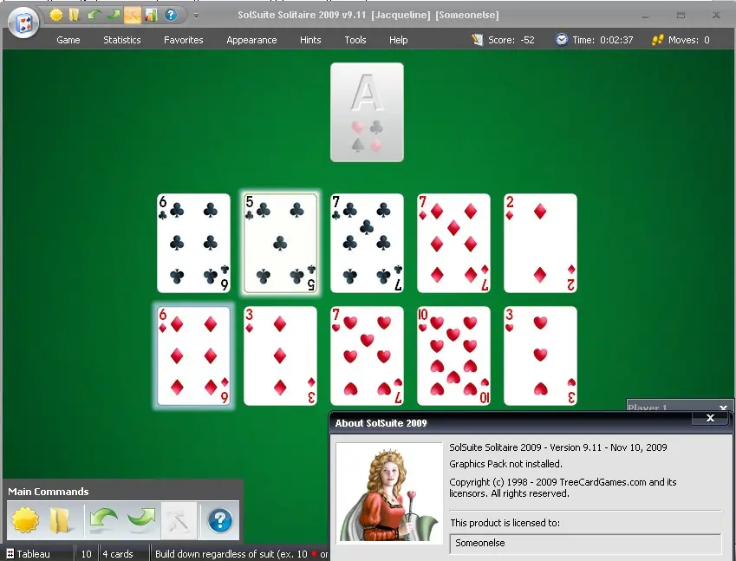The width and height of the screenshot is (736, 561).
Task: Open the SolSuite round application button
Action: point(23,23)
